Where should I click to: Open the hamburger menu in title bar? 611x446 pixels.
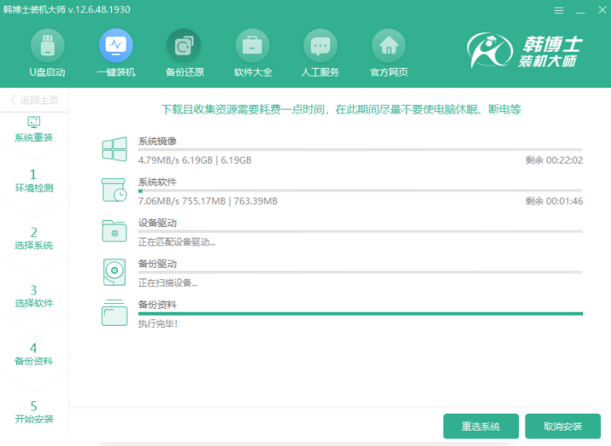tap(559, 10)
